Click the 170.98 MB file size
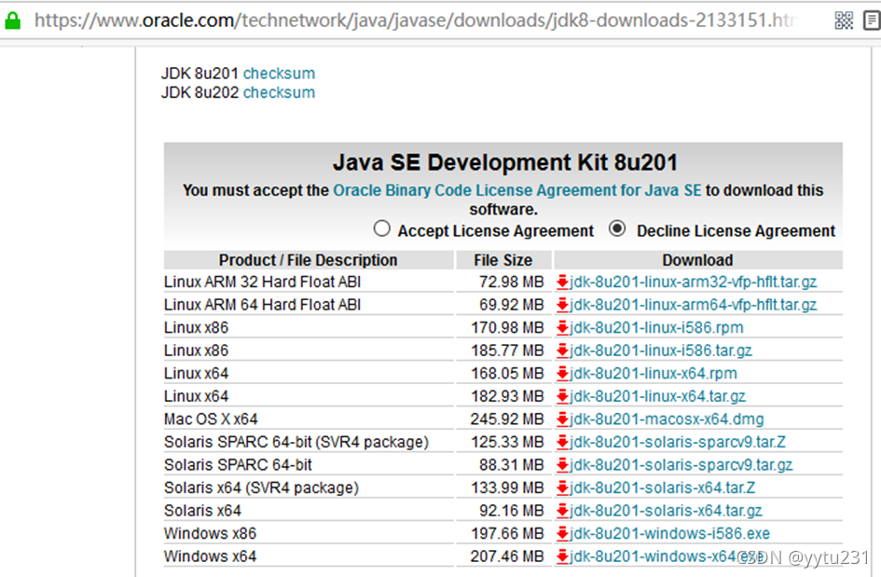 [507, 327]
